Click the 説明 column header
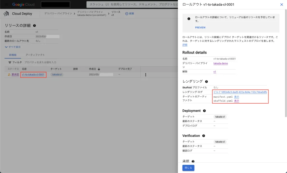This screenshot has width=287, height=173. (75, 69)
